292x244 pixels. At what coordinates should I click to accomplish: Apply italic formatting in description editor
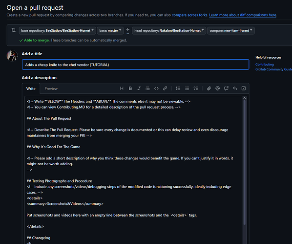click(139, 89)
